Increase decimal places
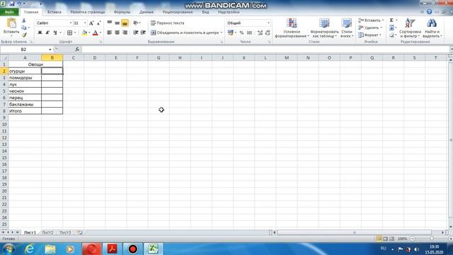Viewport: 453px width, 255px height. click(260, 33)
